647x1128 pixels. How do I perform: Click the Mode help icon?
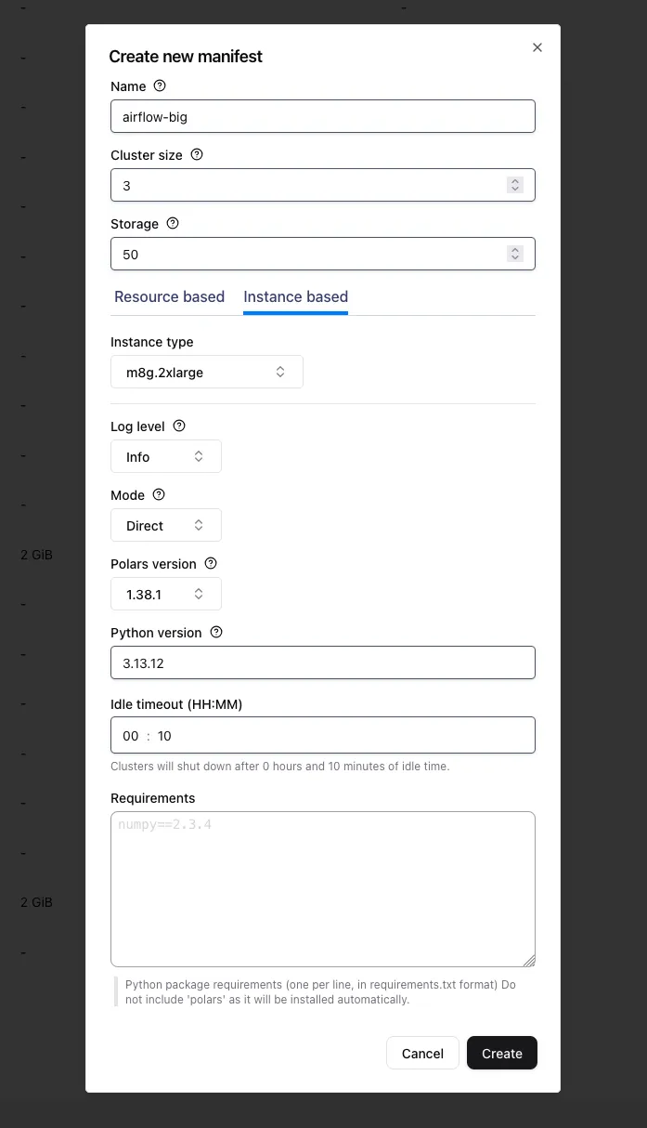pos(159,494)
